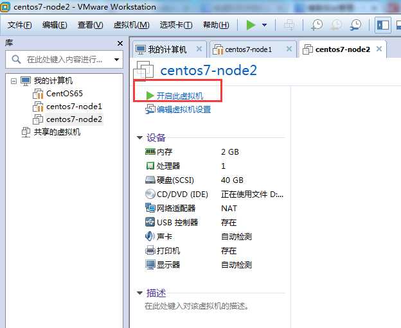401x328 pixels.
Task: Open the 查看(V) menu
Action: pyautogui.click(x=90, y=25)
